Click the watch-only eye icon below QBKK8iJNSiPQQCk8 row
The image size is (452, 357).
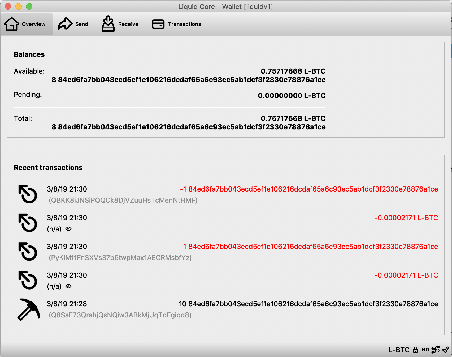pyautogui.click(x=68, y=229)
